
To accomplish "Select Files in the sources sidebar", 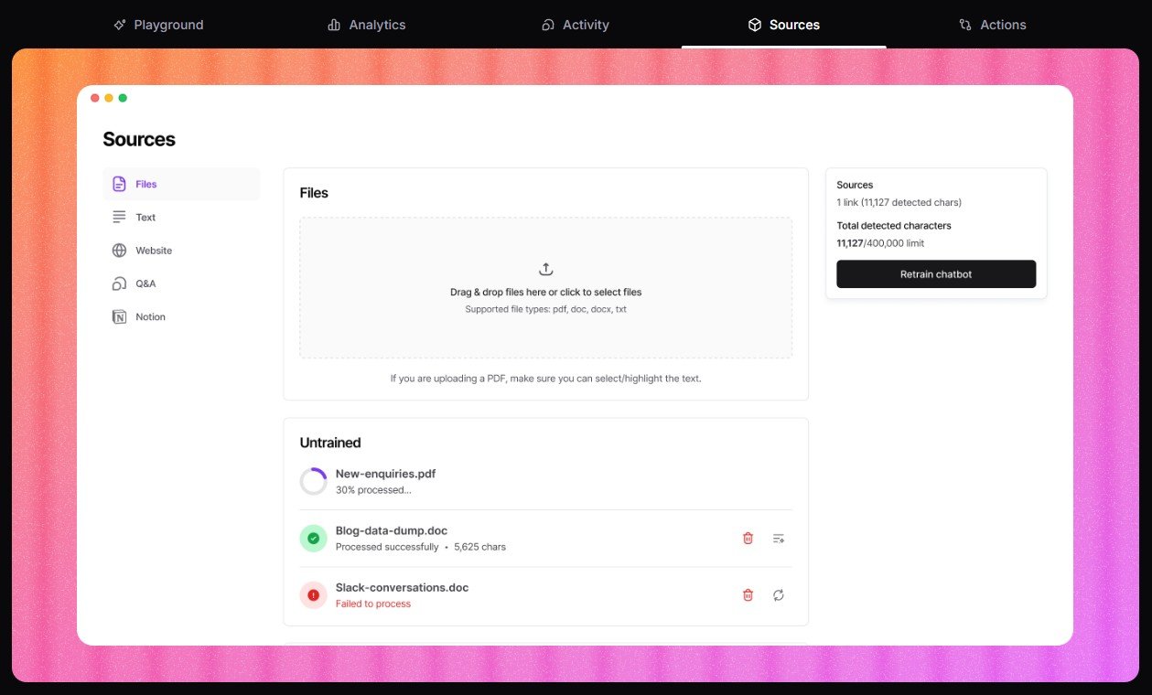I will click(x=145, y=184).
